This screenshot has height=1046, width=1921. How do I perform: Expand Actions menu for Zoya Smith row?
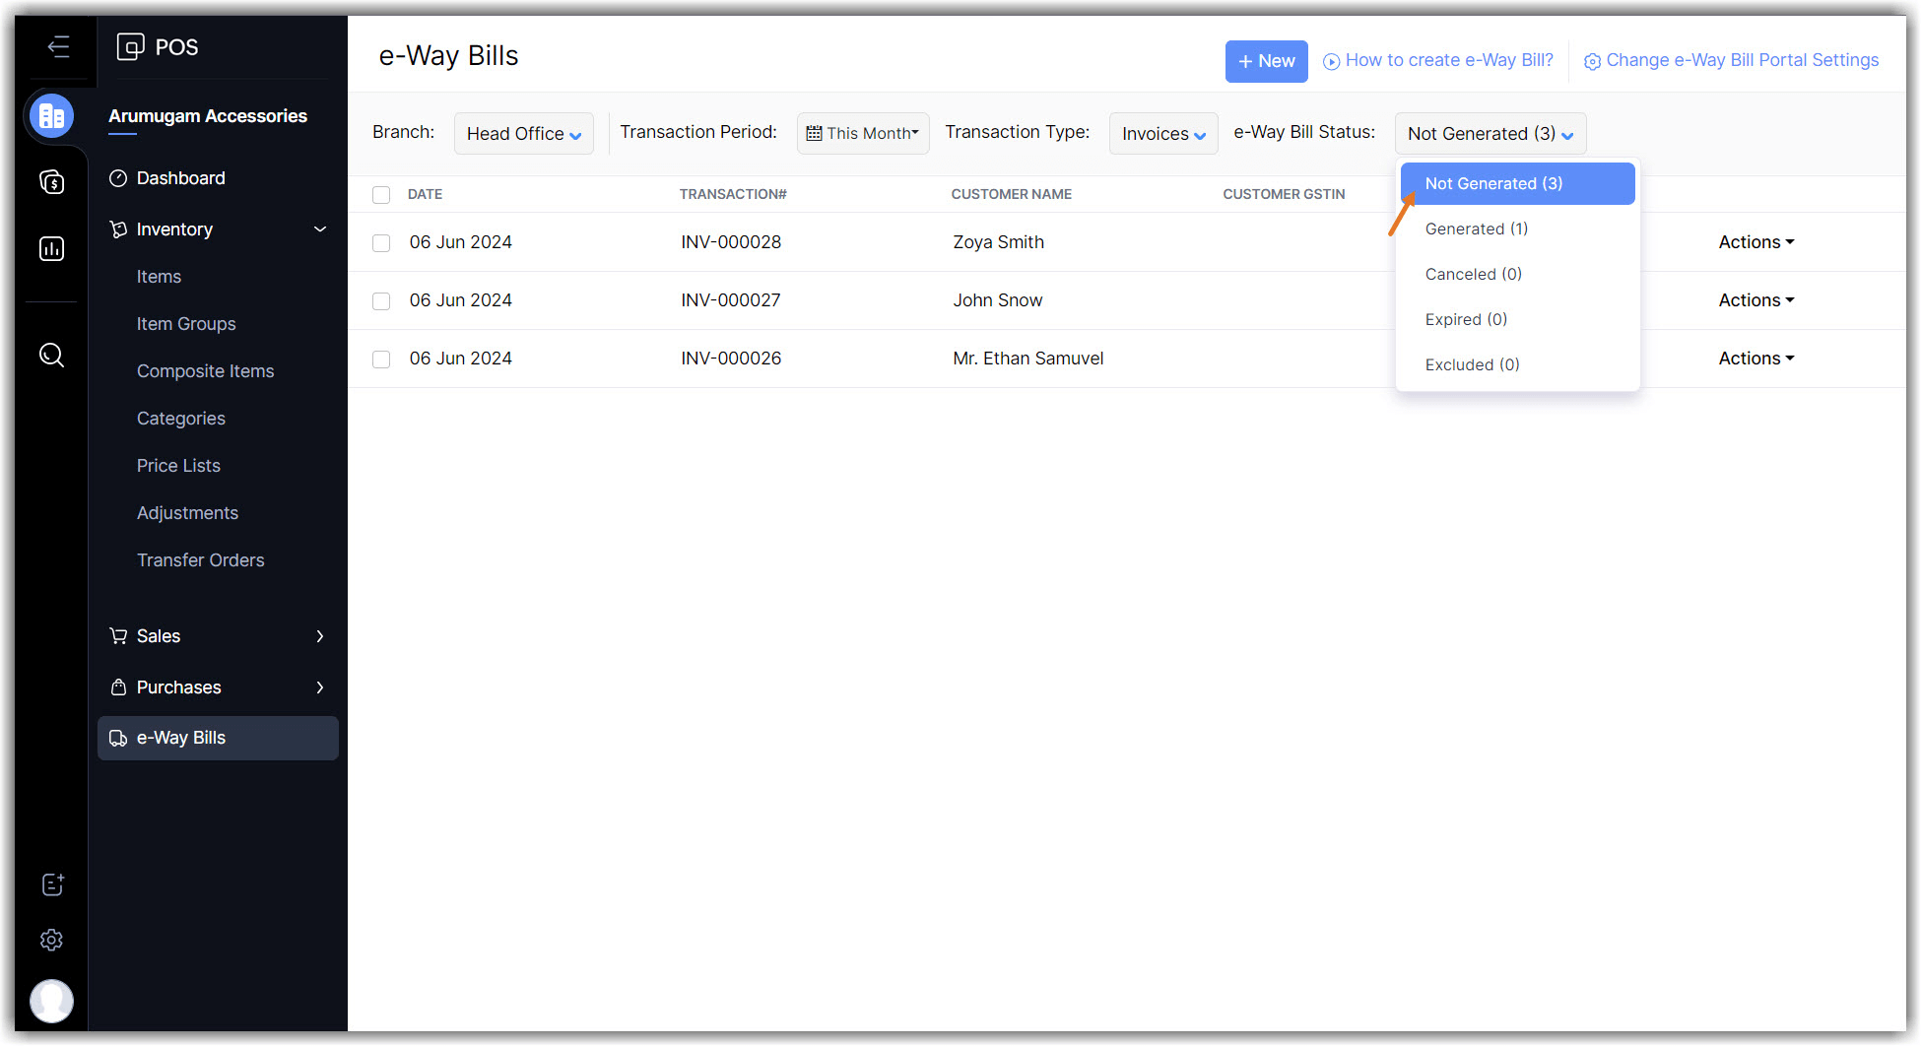coord(1755,242)
